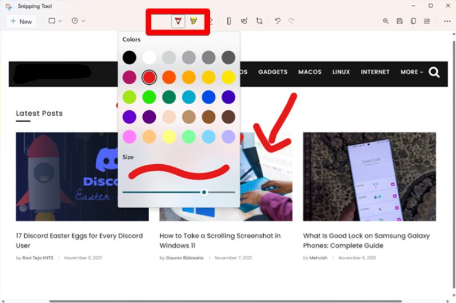Open 'How to Take a Scrolling Screenshot' title
The image size is (456, 303).
coord(220,241)
